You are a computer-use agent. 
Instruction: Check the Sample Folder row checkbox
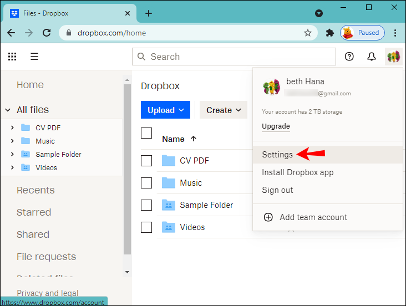(x=146, y=205)
